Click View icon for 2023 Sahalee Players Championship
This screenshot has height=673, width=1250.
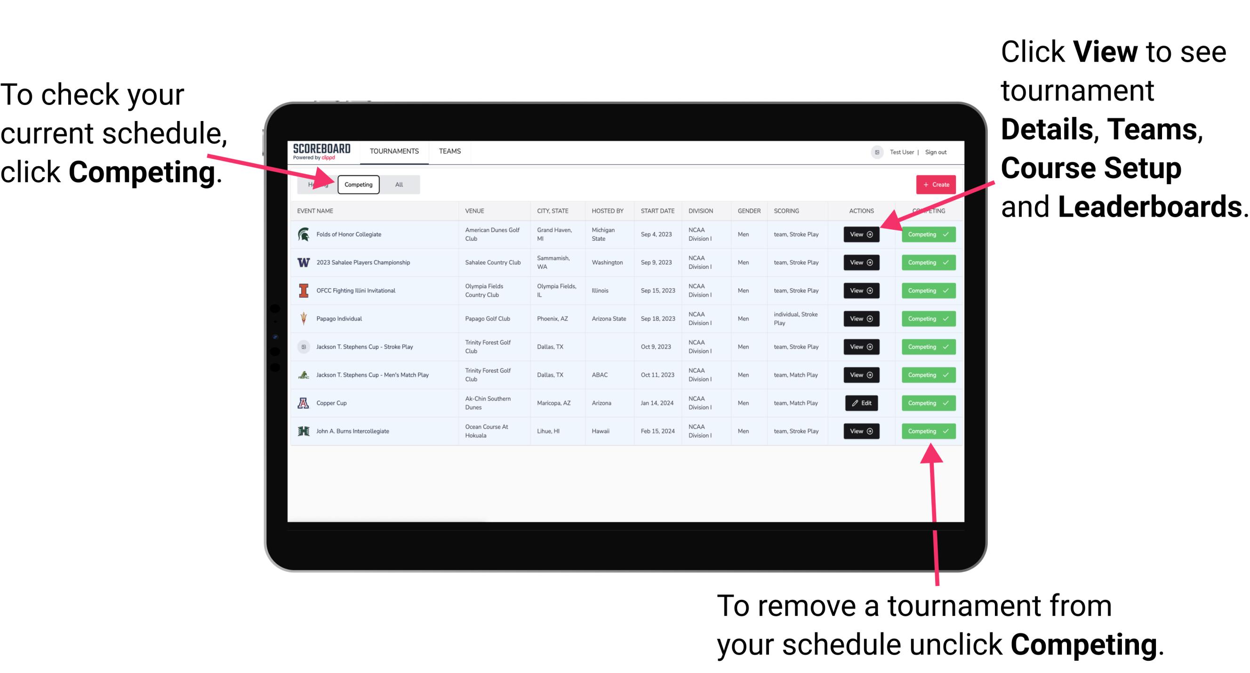(x=862, y=263)
